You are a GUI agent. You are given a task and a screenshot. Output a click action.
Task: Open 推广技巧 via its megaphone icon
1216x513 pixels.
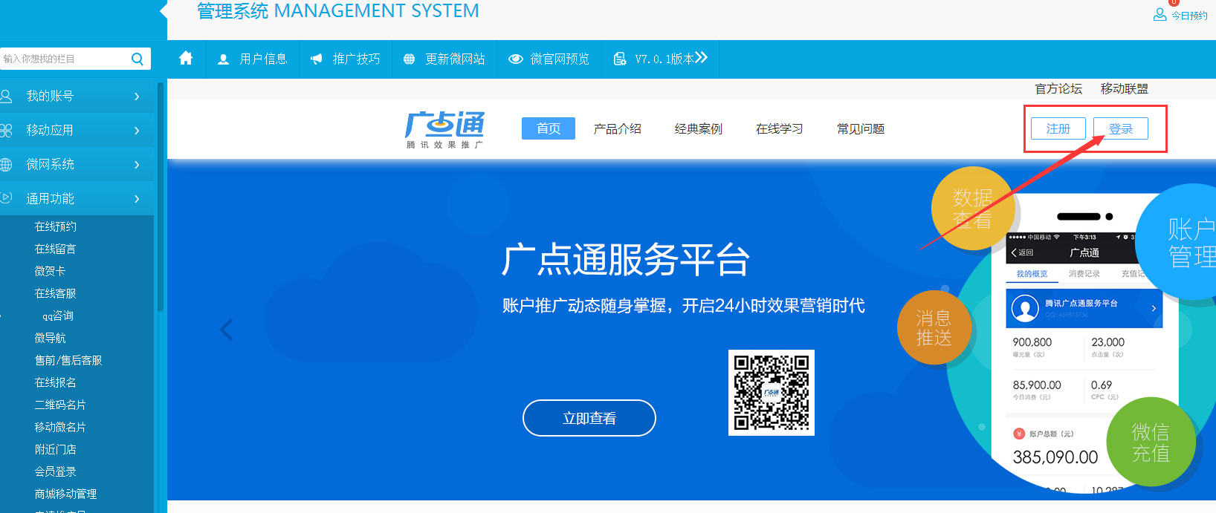[x=317, y=59]
